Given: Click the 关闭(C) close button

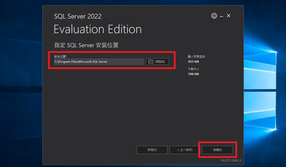Looking at the screenshot, I should coord(152,150).
